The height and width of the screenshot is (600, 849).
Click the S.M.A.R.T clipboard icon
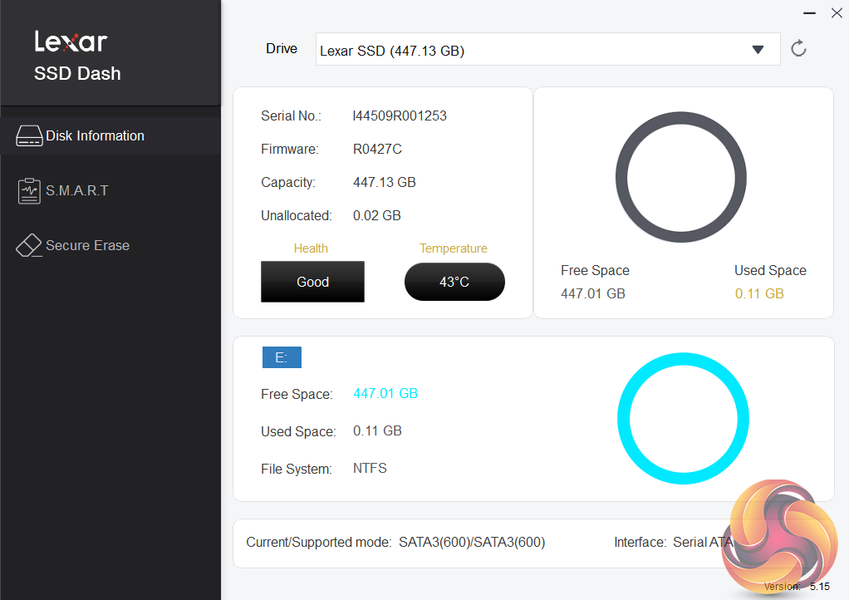(x=29, y=190)
